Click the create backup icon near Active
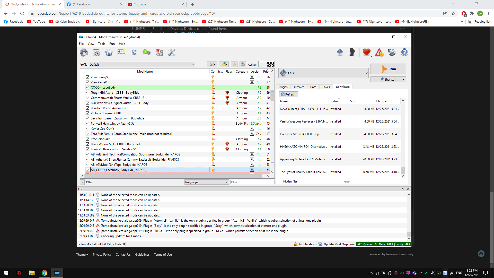The image size is (494, 278). (x=243, y=64)
